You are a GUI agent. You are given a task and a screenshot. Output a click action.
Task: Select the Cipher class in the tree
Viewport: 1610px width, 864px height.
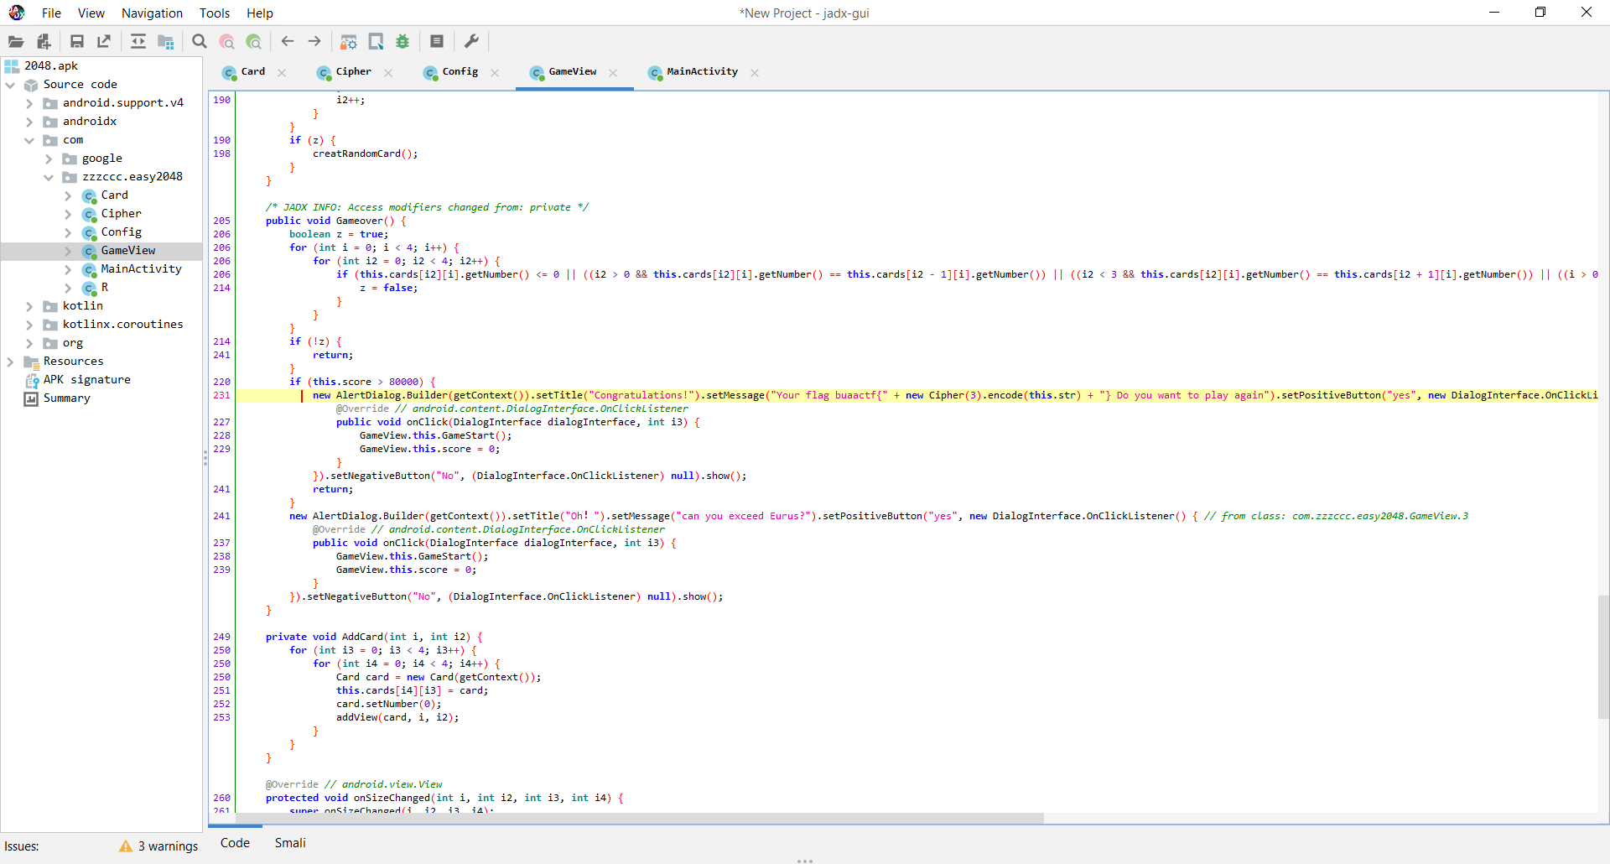[x=121, y=214]
